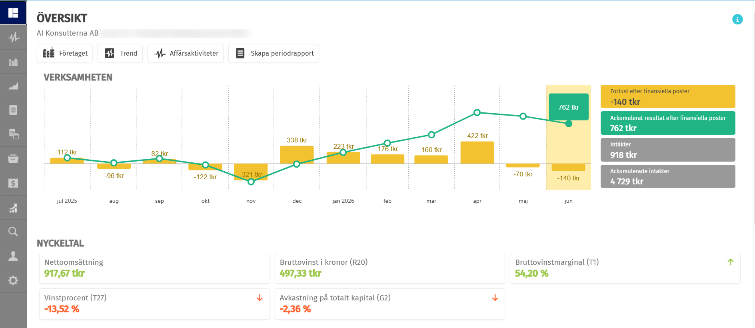The image size is (755, 328).
Task: Click the red down arrow on Avkastning
Action: 495,298
